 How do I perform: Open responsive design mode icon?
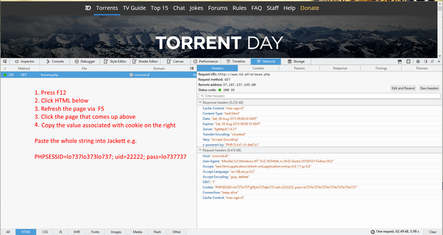tap(408, 61)
